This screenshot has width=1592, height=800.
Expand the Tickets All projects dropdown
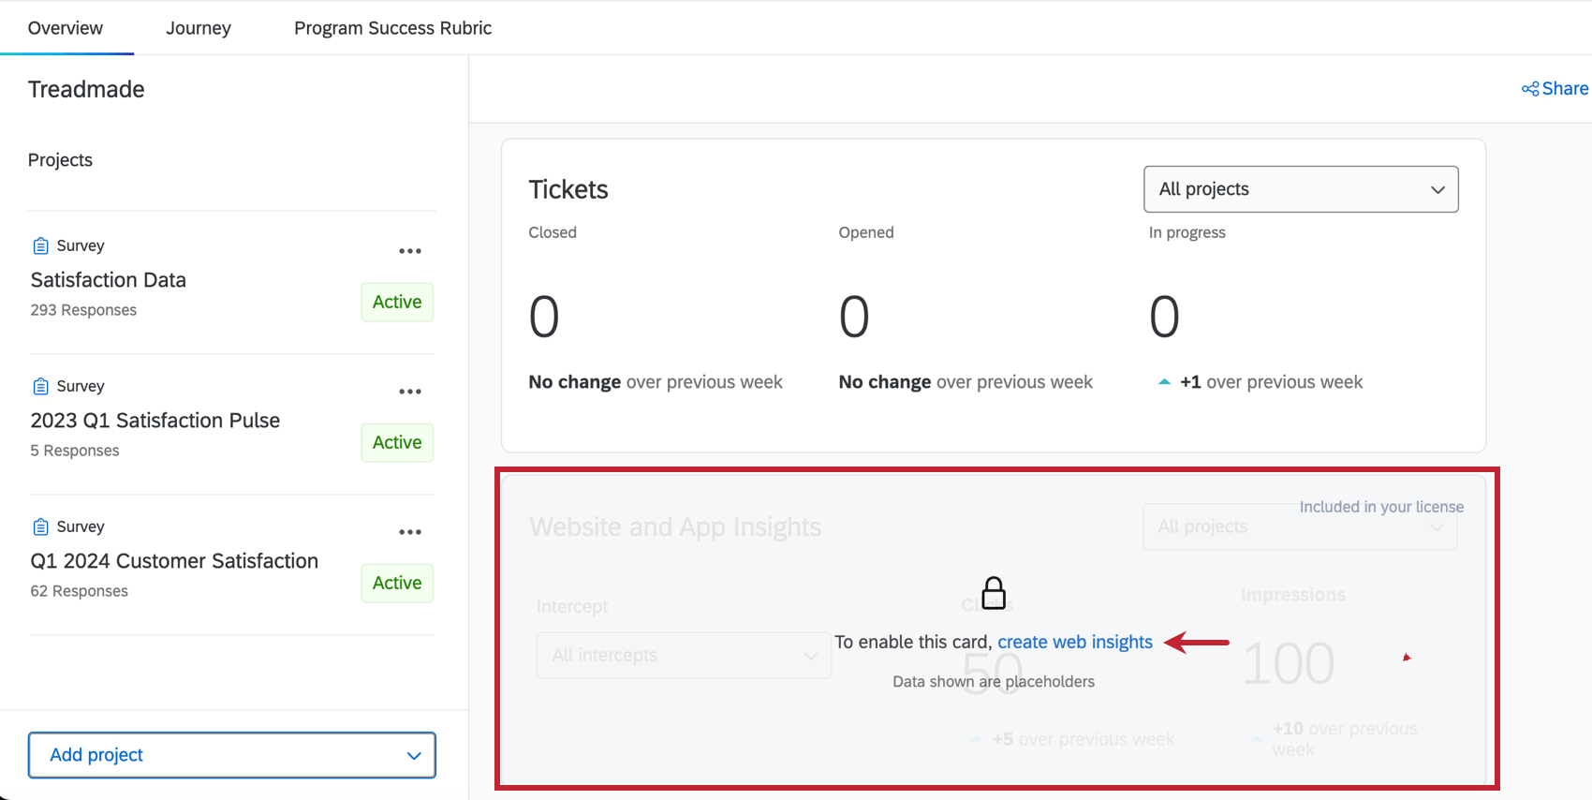click(x=1301, y=189)
